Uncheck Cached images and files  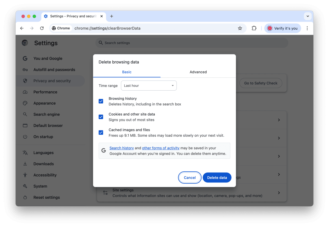point(101,133)
